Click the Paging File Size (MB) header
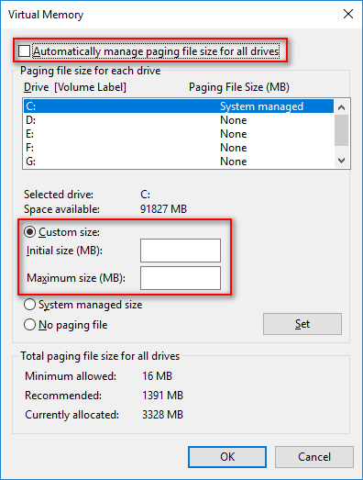363x480 pixels. click(x=239, y=87)
